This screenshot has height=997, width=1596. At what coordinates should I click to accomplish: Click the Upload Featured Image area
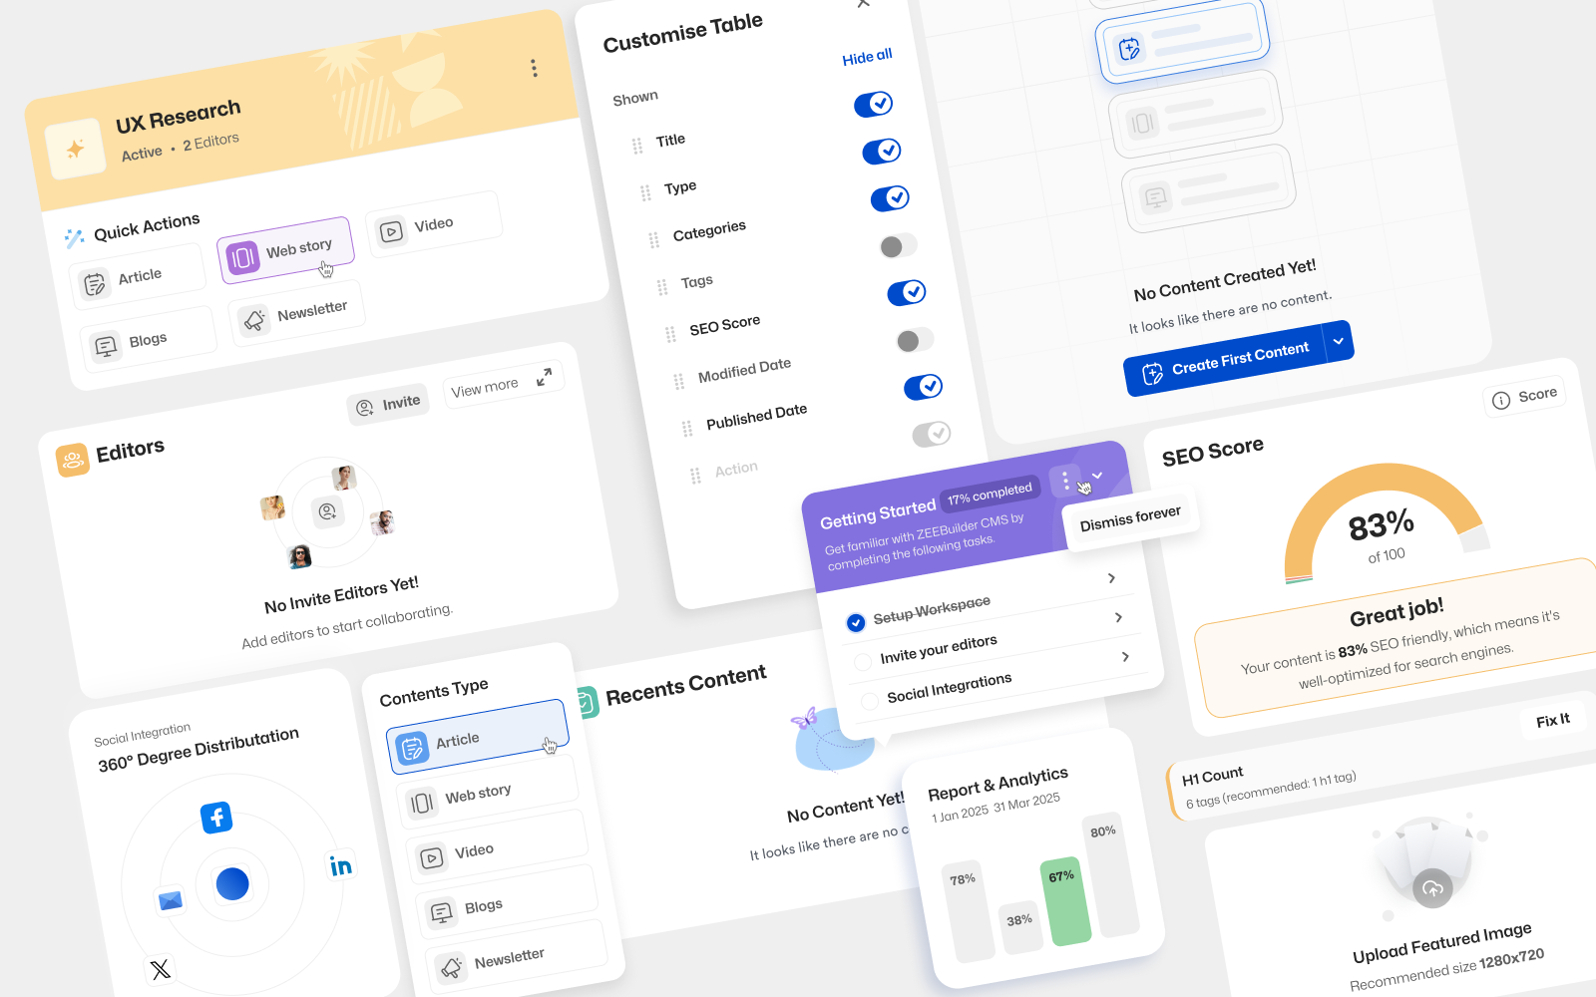1430,886
